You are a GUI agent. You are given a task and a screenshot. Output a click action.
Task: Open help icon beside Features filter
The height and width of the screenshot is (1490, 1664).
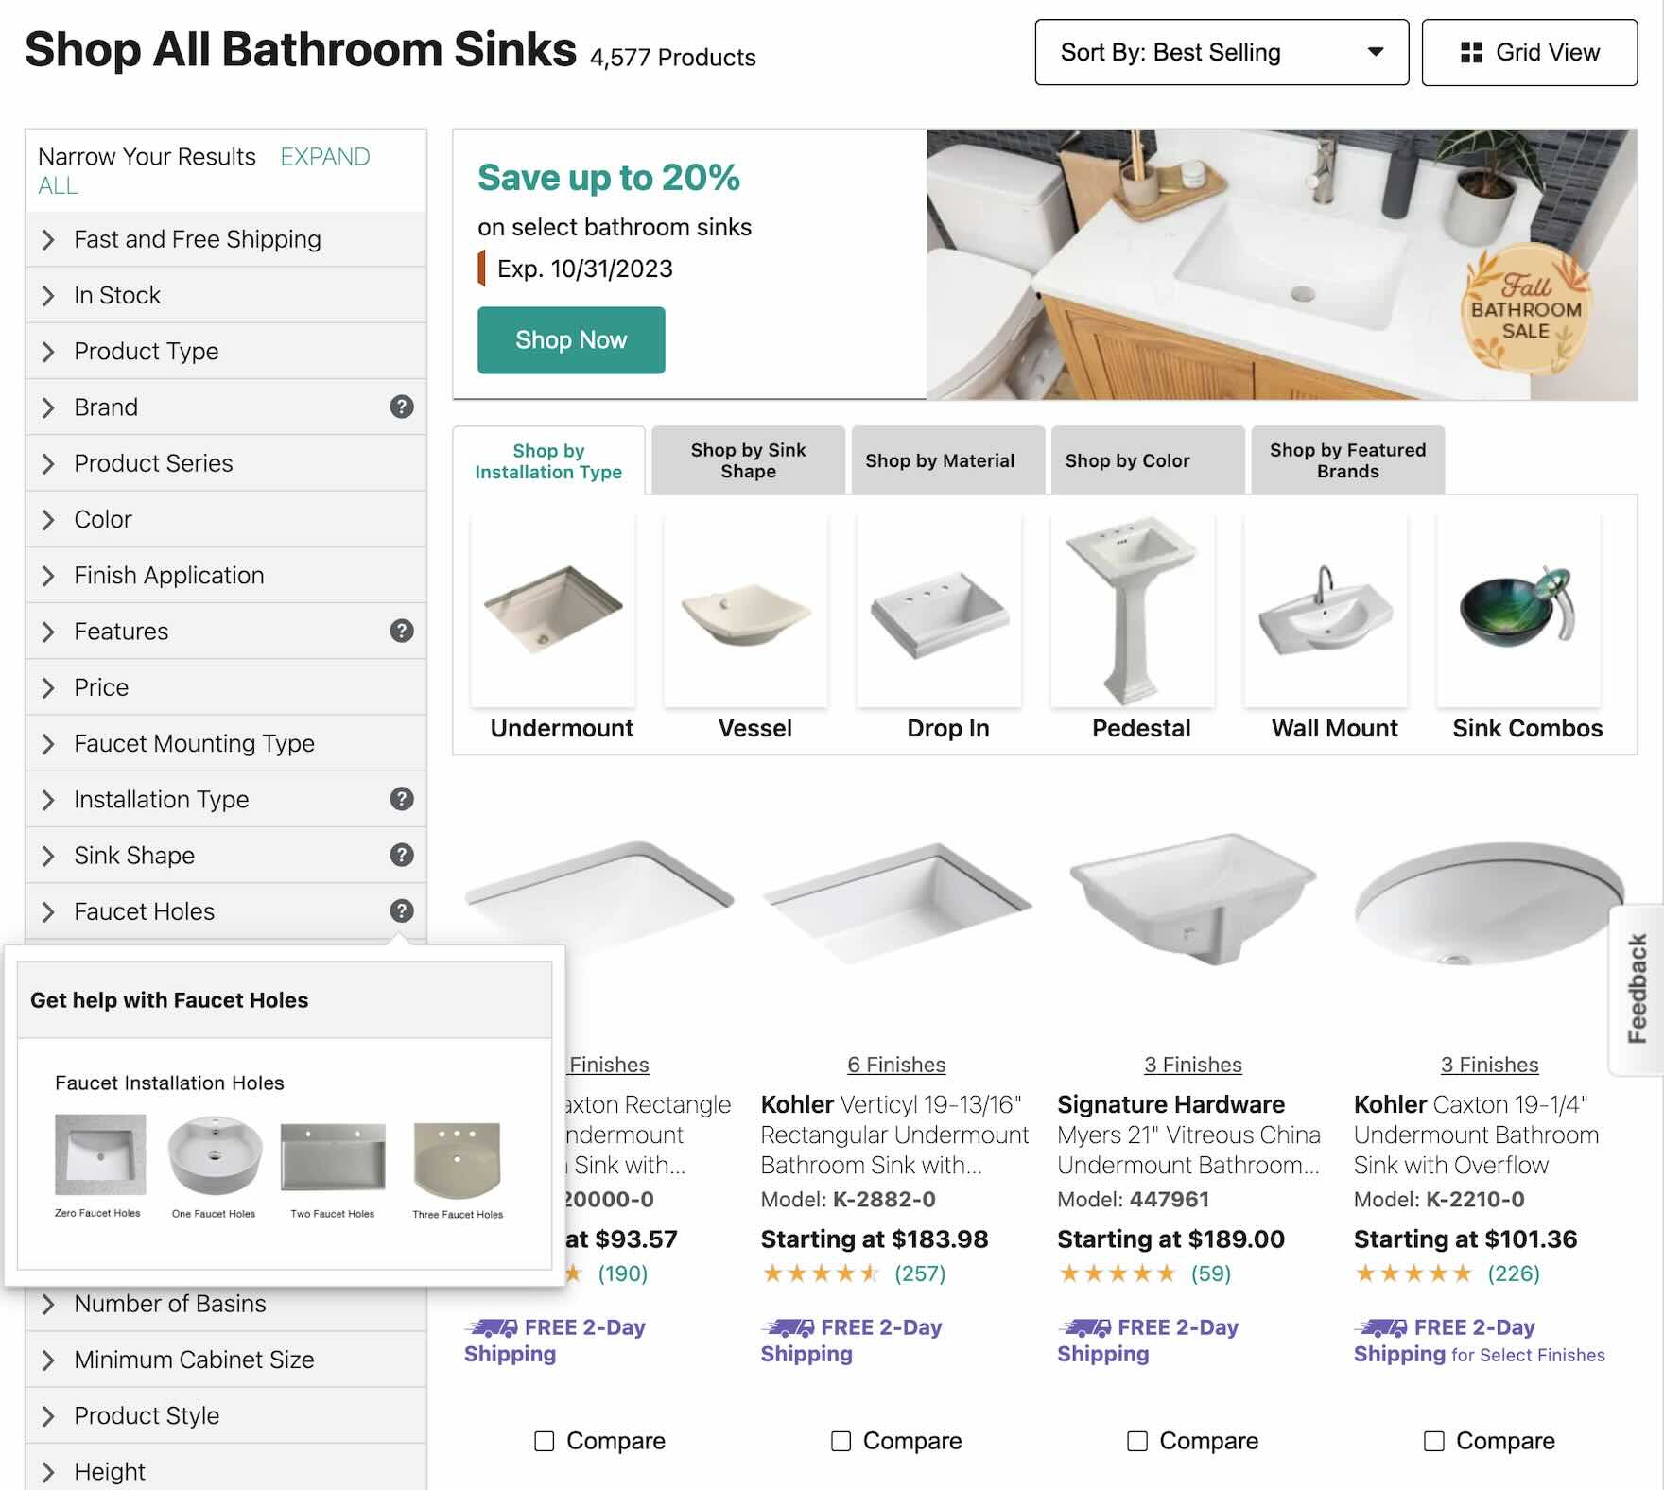coord(402,631)
